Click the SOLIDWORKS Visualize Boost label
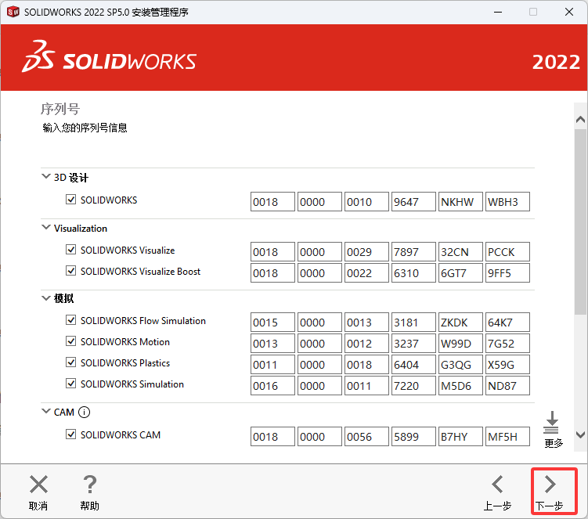Viewport: 588px width, 519px height. 141,271
